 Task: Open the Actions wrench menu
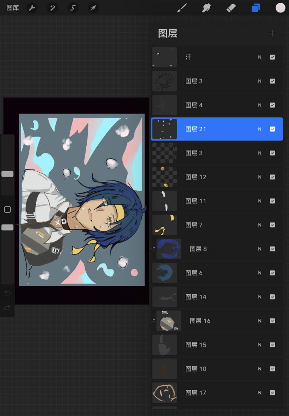[32, 8]
